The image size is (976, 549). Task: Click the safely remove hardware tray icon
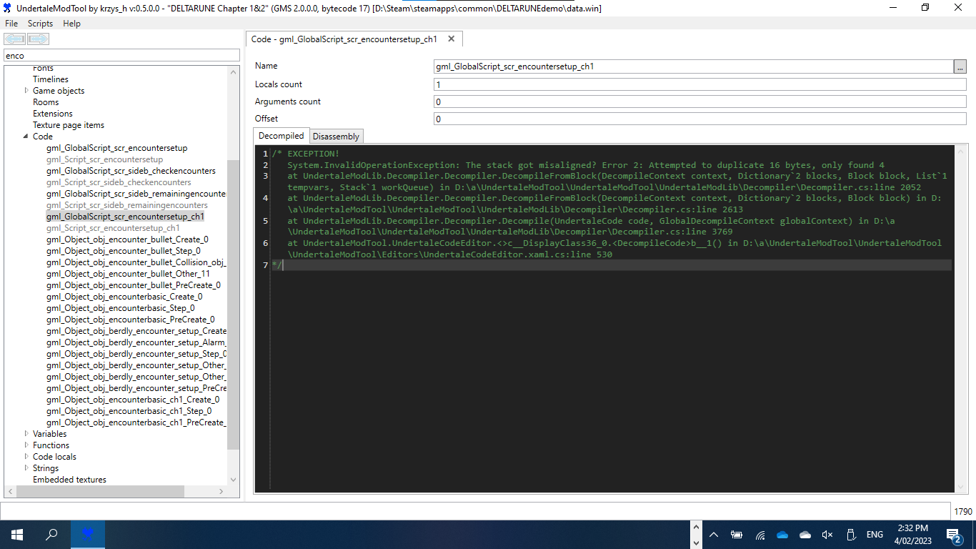(850, 534)
